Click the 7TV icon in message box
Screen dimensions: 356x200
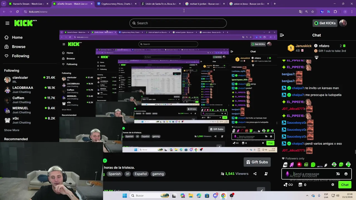(x=338, y=174)
